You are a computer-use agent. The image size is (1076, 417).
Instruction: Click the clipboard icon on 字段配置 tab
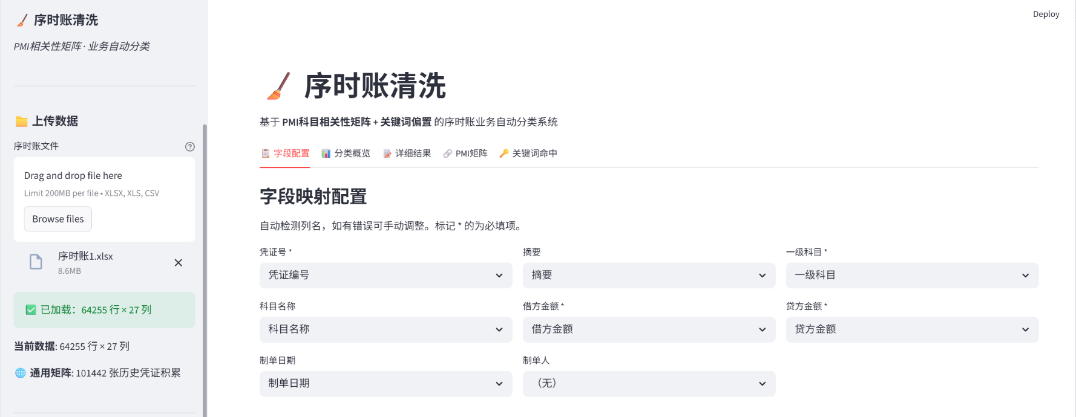(266, 154)
